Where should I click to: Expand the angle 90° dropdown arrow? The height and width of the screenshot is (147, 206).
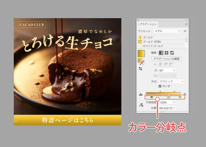click(x=174, y=70)
